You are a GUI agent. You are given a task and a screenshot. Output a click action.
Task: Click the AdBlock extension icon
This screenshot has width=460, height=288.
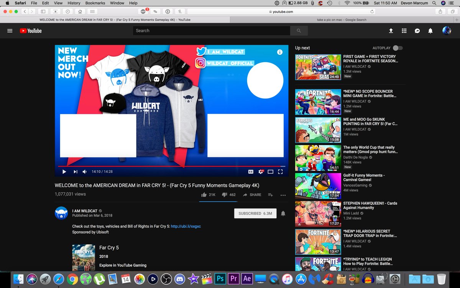click(x=144, y=12)
